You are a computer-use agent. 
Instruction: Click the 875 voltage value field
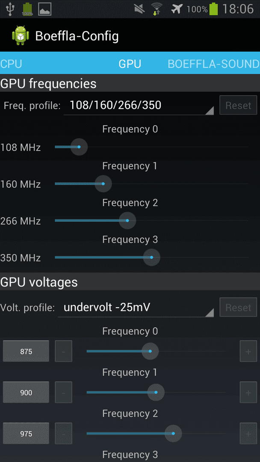pyautogui.click(x=26, y=351)
